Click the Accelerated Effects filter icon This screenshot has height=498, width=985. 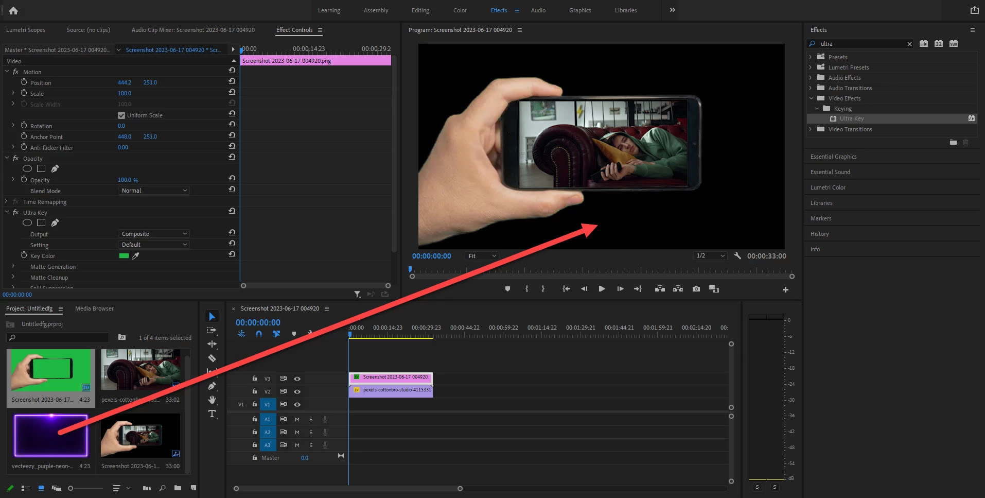[x=924, y=44]
